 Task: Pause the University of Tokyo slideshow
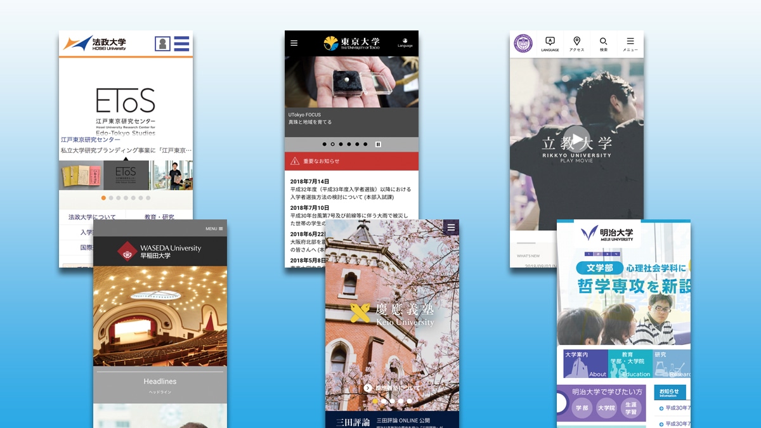click(379, 144)
